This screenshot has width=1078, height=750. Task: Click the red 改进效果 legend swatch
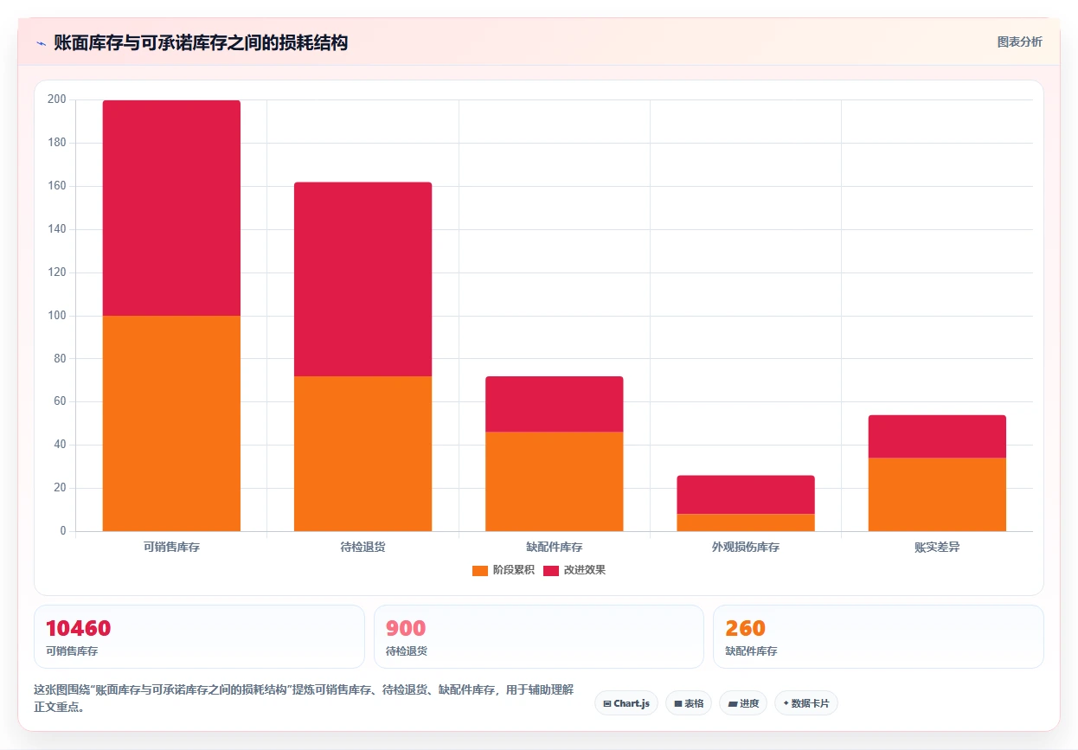coord(551,570)
